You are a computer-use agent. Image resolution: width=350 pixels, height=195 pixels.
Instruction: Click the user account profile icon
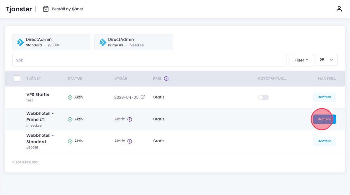pos(339,9)
